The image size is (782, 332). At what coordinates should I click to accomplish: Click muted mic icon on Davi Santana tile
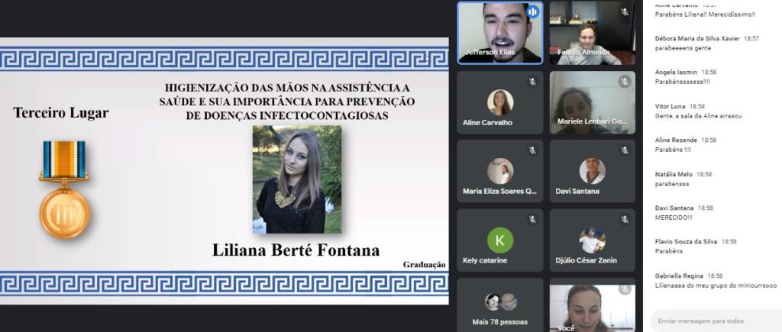624,150
